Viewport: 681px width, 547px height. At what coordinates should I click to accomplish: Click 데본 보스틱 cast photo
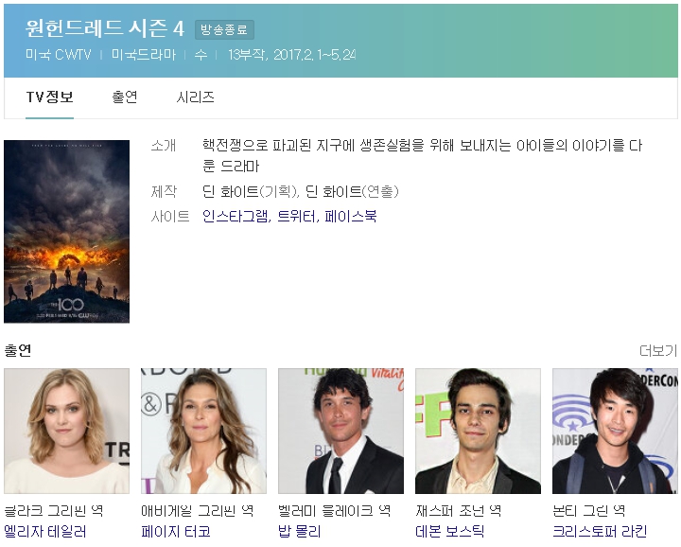click(x=478, y=431)
